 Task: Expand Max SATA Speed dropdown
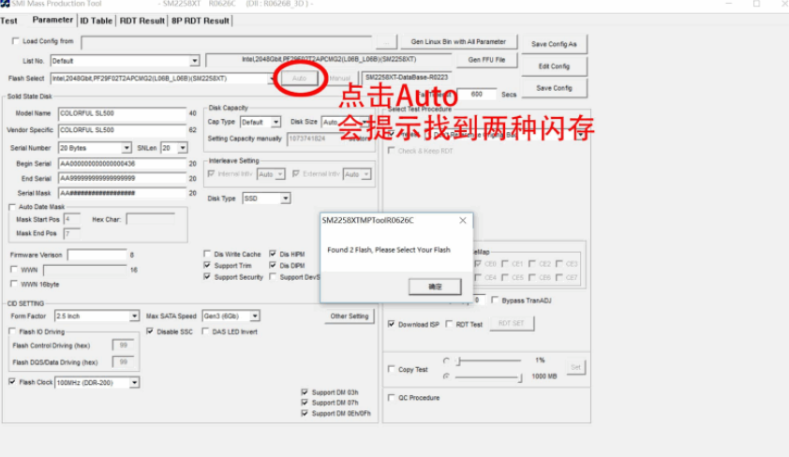255,317
